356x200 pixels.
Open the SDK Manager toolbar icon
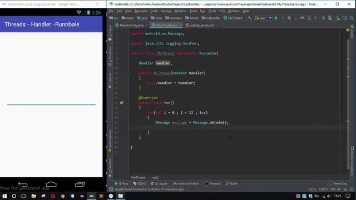point(338,18)
